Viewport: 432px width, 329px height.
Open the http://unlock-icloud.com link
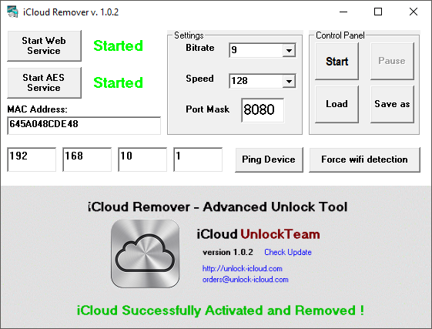(x=242, y=268)
